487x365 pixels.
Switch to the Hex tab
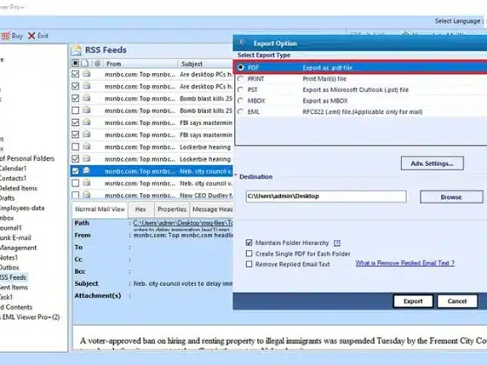point(140,209)
